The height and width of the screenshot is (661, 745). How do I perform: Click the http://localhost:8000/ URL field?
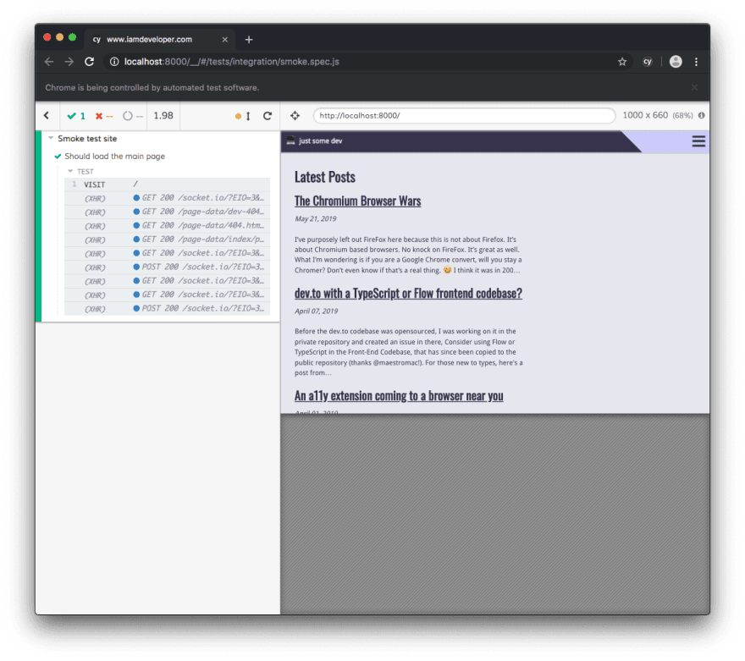click(x=466, y=115)
